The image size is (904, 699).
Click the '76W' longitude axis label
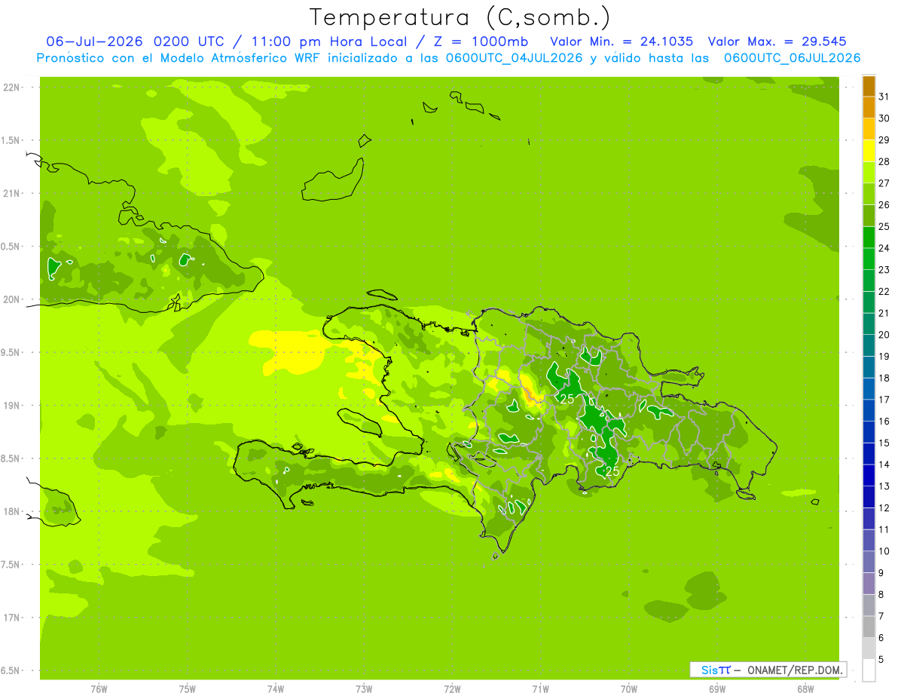pos(99,688)
